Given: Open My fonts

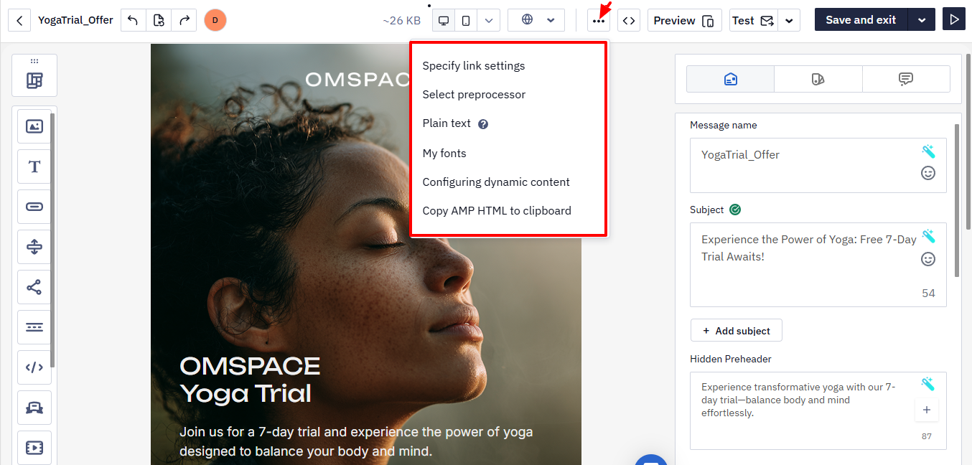Looking at the screenshot, I should coord(444,154).
